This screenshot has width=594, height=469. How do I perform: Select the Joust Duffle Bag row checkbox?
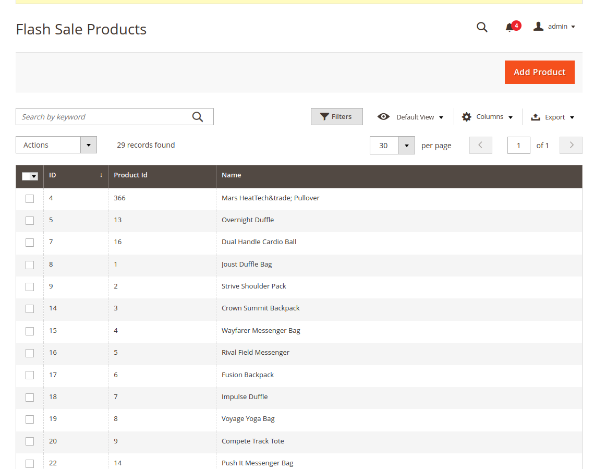(30, 264)
